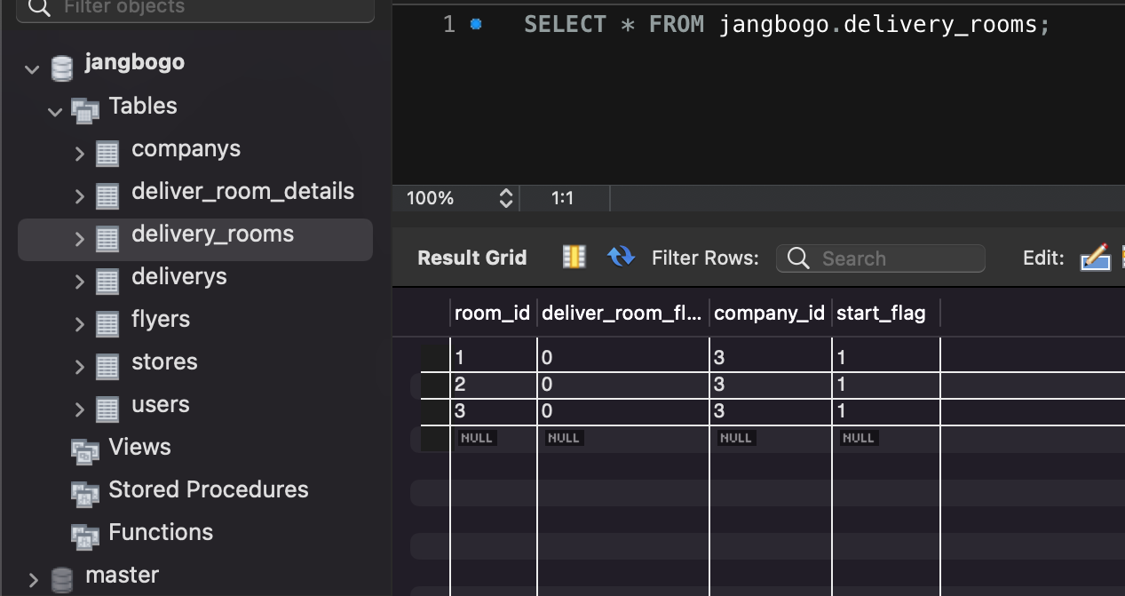This screenshot has width=1125, height=596.
Task: Click the room_id cell with value 3
Action: [x=493, y=411]
